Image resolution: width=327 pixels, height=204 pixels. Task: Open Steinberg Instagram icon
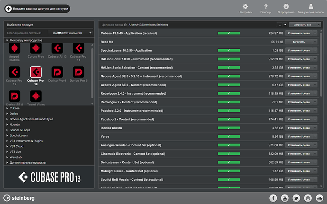pyautogui.click(x=308, y=198)
